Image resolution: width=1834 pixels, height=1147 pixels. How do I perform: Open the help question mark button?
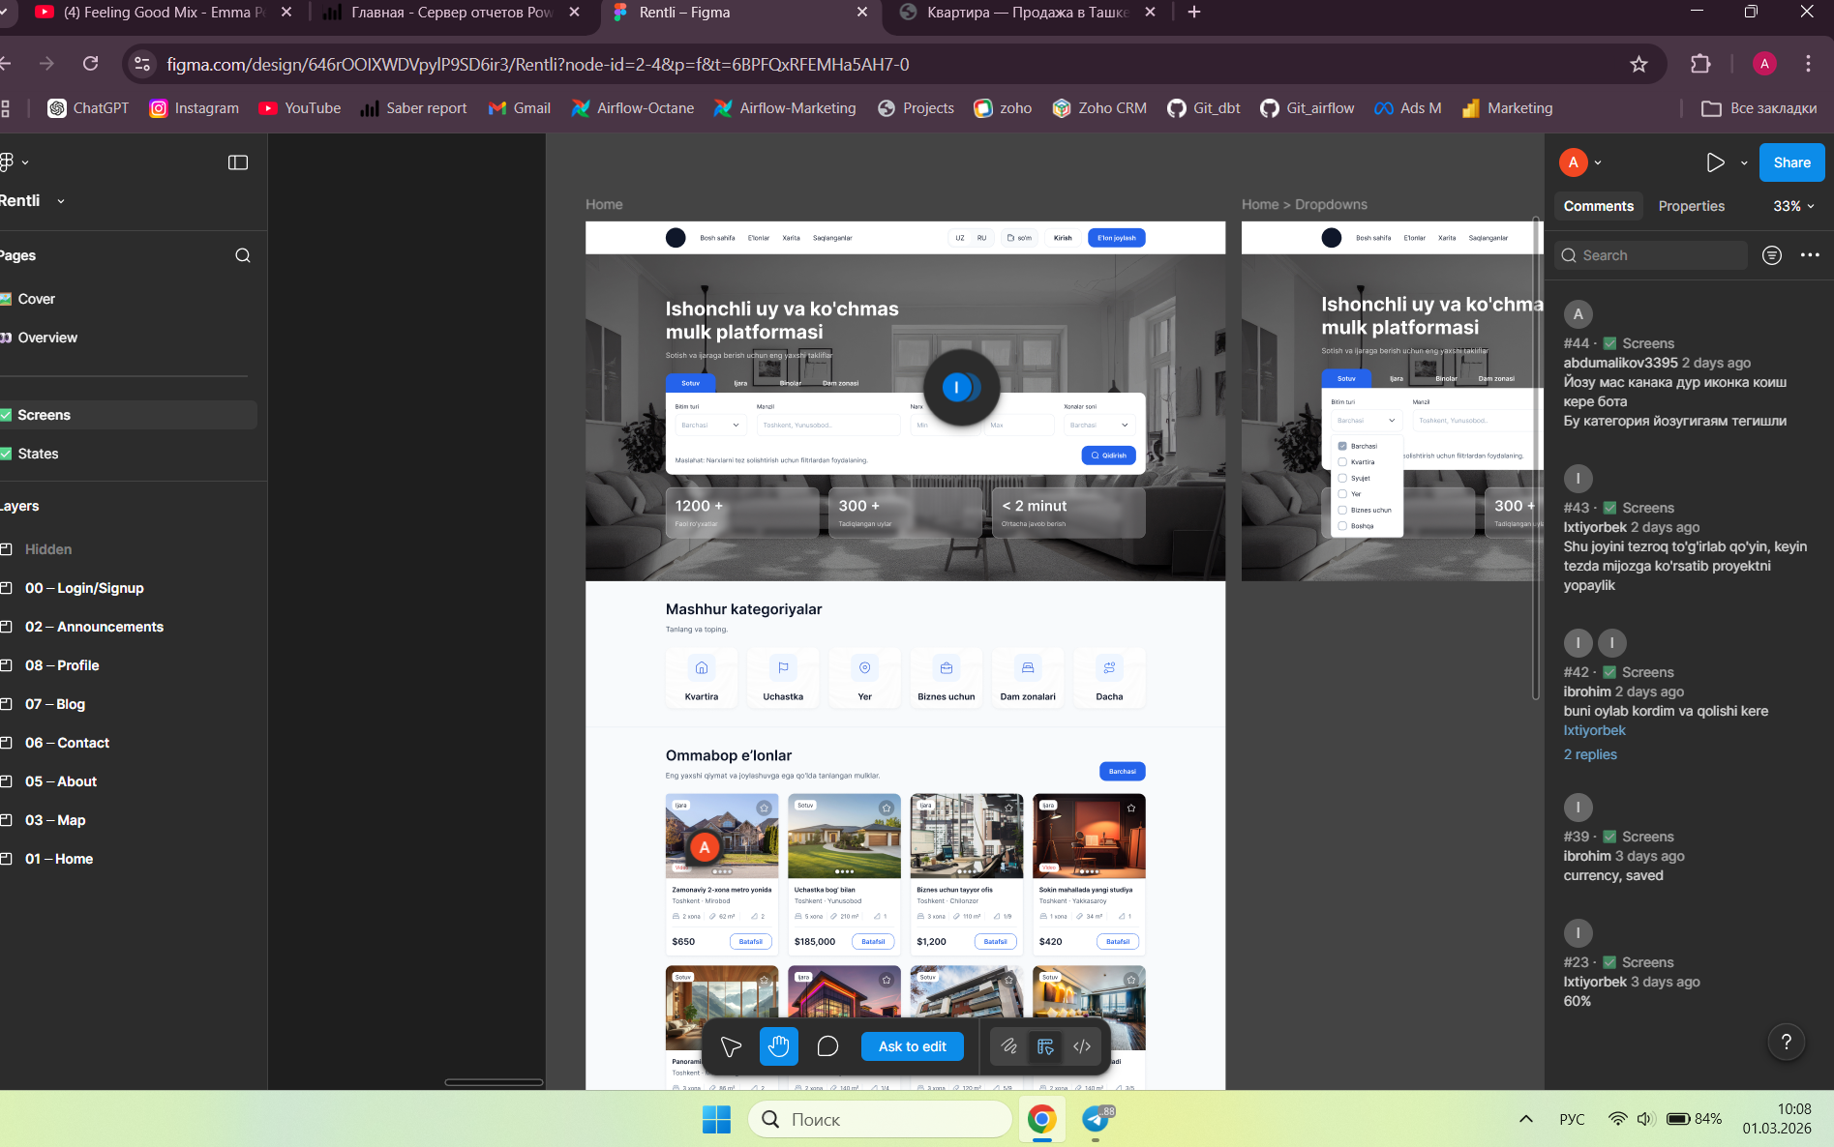point(1787,1042)
